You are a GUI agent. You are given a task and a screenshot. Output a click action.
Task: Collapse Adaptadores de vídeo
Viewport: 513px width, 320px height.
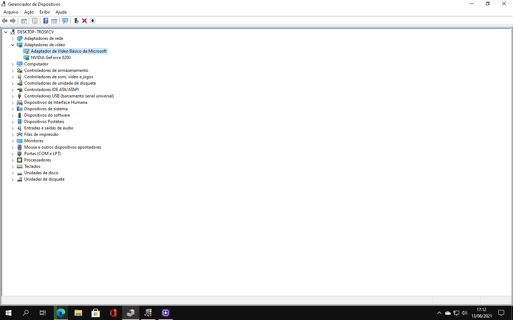(x=13, y=45)
